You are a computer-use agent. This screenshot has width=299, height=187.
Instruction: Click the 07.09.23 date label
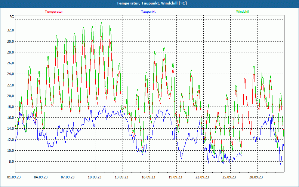(68, 177)
